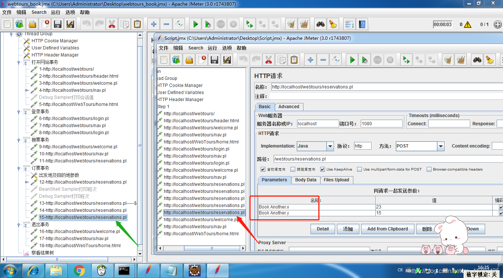Enable the 跟随重定向 checkbox
The image size is (503, 278).
[293, 169]
